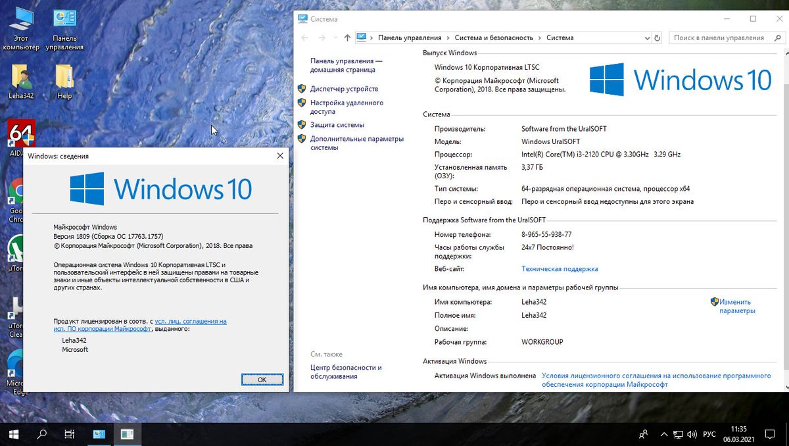Screen dimensions: 789x446
Task: Click Версия 1809 build text in winver
Action: (108, 236)
